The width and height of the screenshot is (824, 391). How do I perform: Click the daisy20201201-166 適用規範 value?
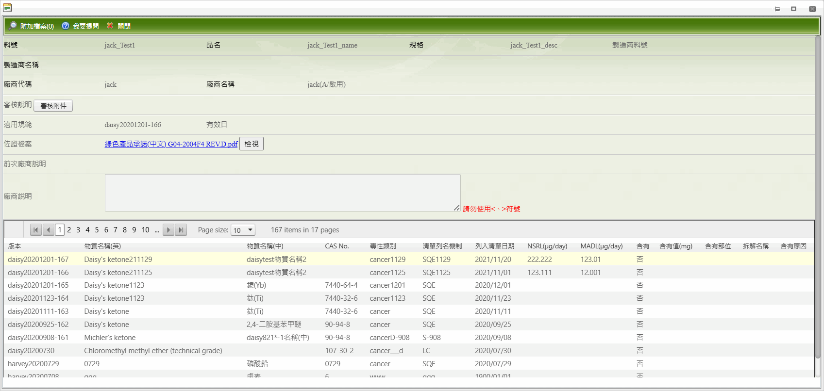click(x=133, y=125)
